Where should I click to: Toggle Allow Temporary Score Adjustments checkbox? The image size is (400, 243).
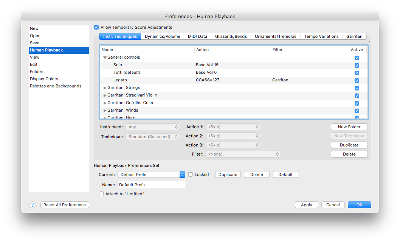tap(96, 27)
